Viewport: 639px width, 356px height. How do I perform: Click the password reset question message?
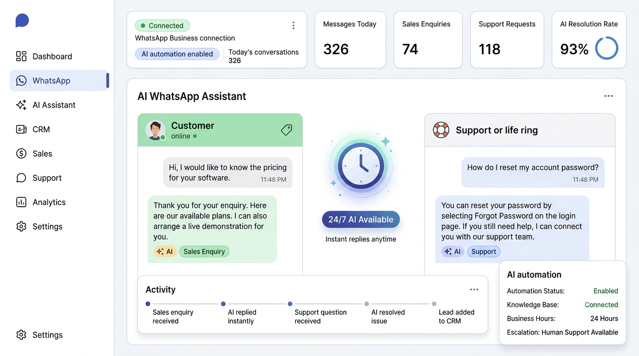pos(533,172)
